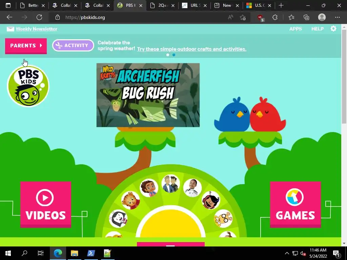
Task: Close the PBS Kids tab
Action: pos(141,5)
